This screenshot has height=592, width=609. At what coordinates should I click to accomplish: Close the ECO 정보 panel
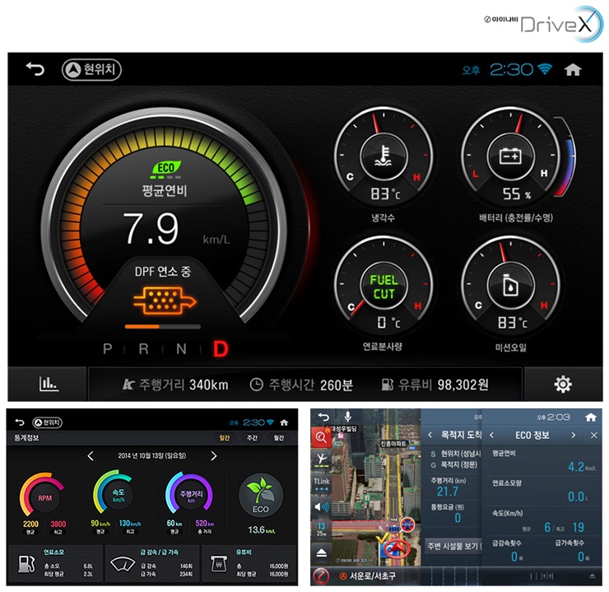coord(594,435)
